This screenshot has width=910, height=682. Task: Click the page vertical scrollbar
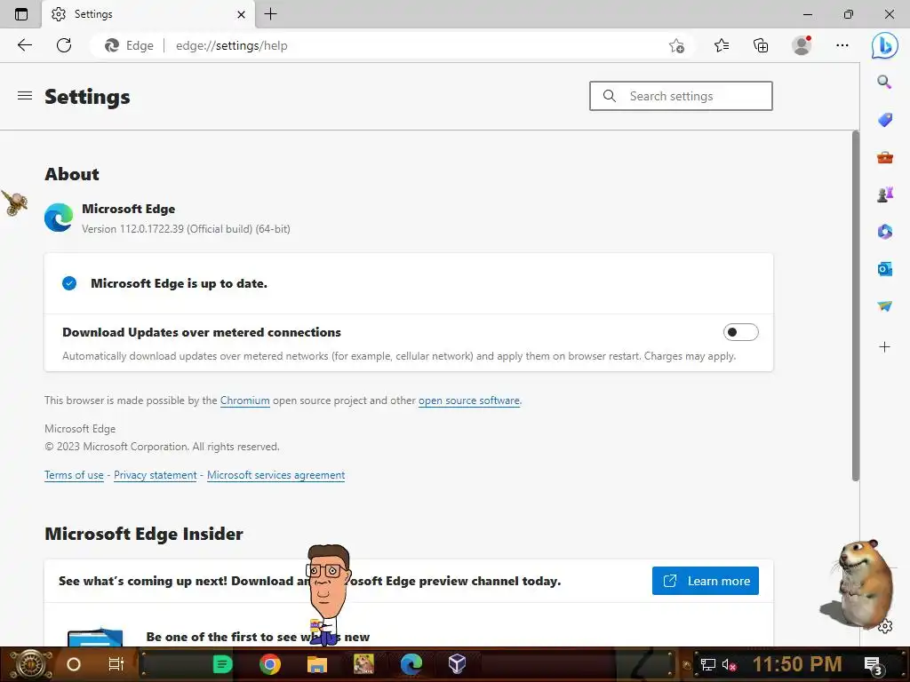click(856, 305)
